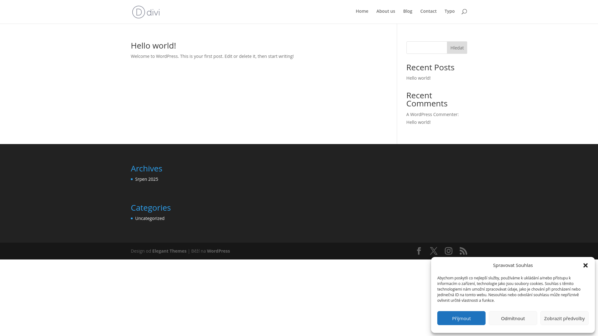The image size is (598, 336).
Task: Open the header search magnifier icon
Action: pos(464,12)
